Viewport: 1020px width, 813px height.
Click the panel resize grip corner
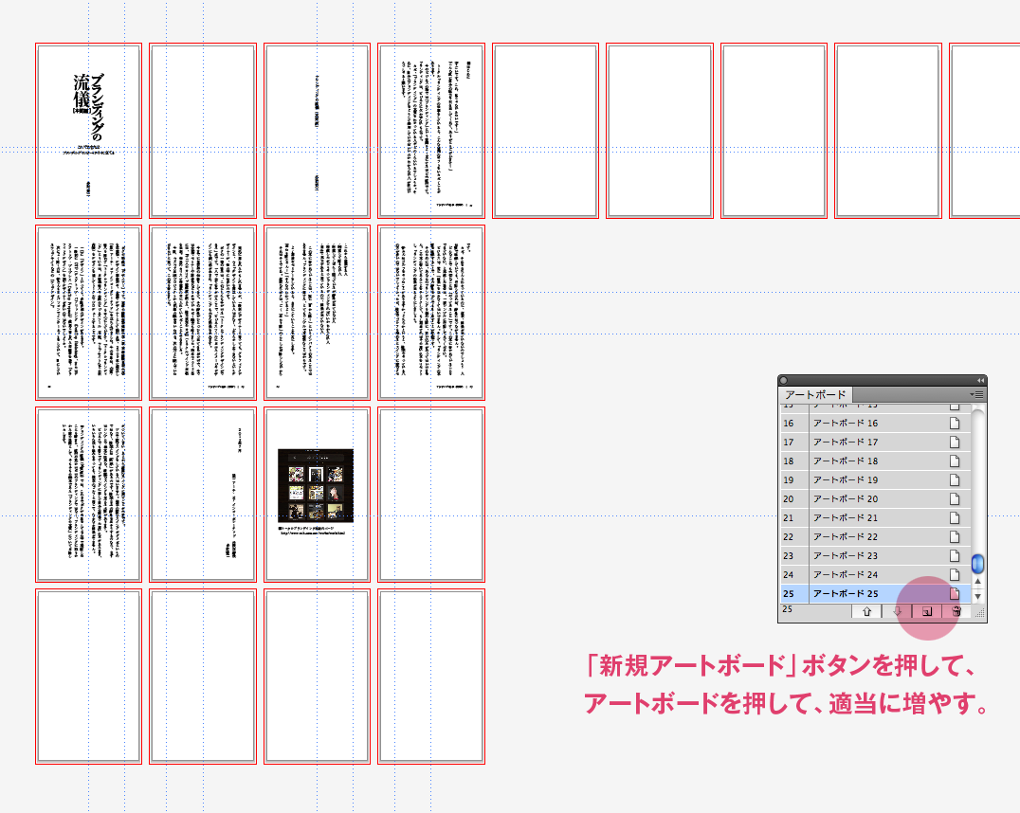(979, 613)
